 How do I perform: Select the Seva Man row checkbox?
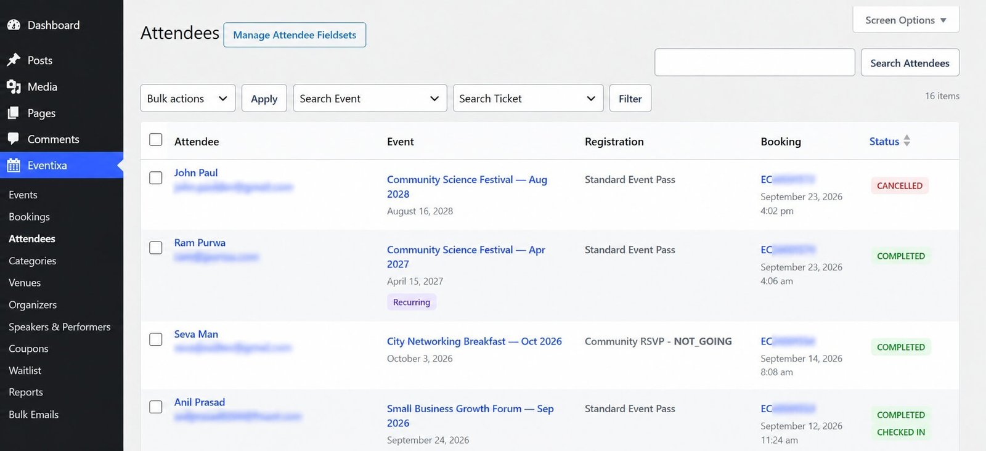click(x=156, y=339)
